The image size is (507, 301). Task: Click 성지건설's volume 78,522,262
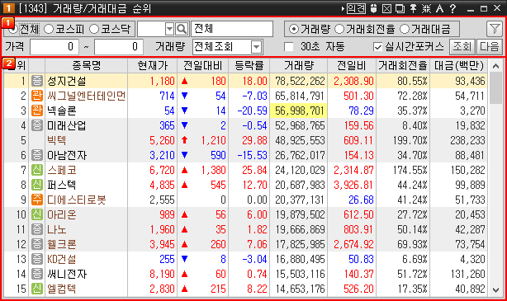click(300, 81)
